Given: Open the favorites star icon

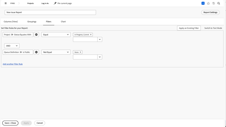Looking at the screenshot, I should click(x=208, y=3).
